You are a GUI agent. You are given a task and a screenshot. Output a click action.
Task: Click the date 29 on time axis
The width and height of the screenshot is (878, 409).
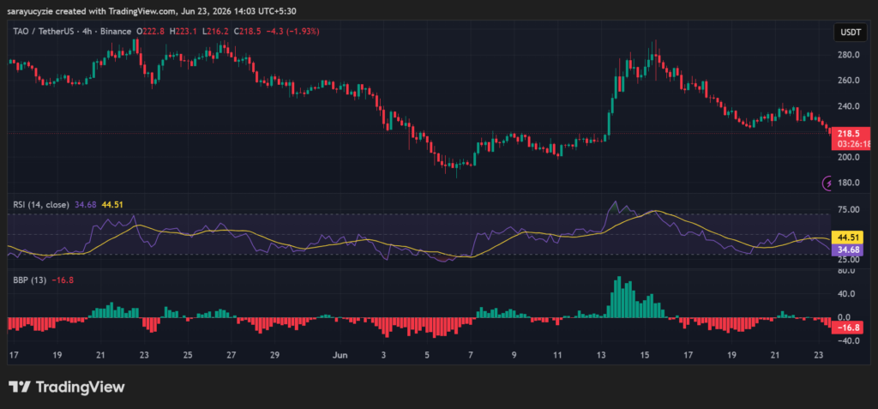274,355
